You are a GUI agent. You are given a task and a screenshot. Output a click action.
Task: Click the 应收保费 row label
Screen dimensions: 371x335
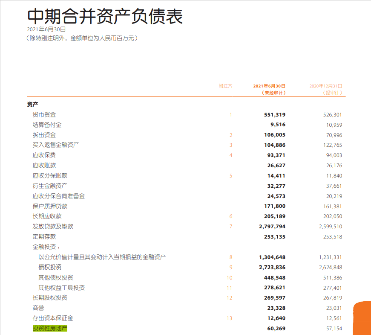pyautogui.click(x=44, y=155)
